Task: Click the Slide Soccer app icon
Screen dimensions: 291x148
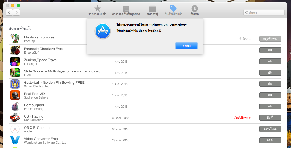Action: [15, 73]
